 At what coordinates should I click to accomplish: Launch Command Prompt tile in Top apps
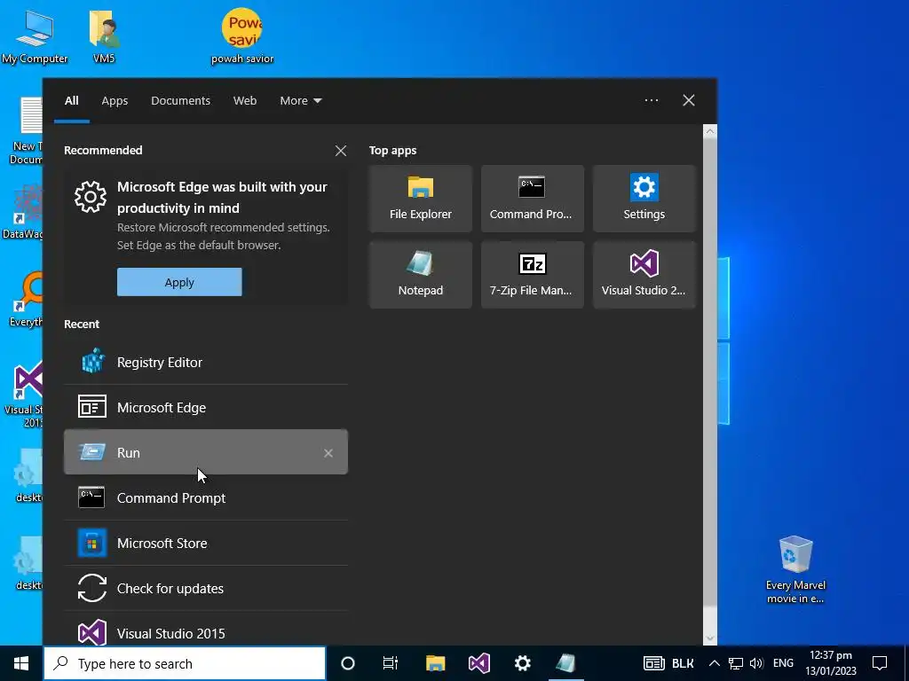pos(533,199)
